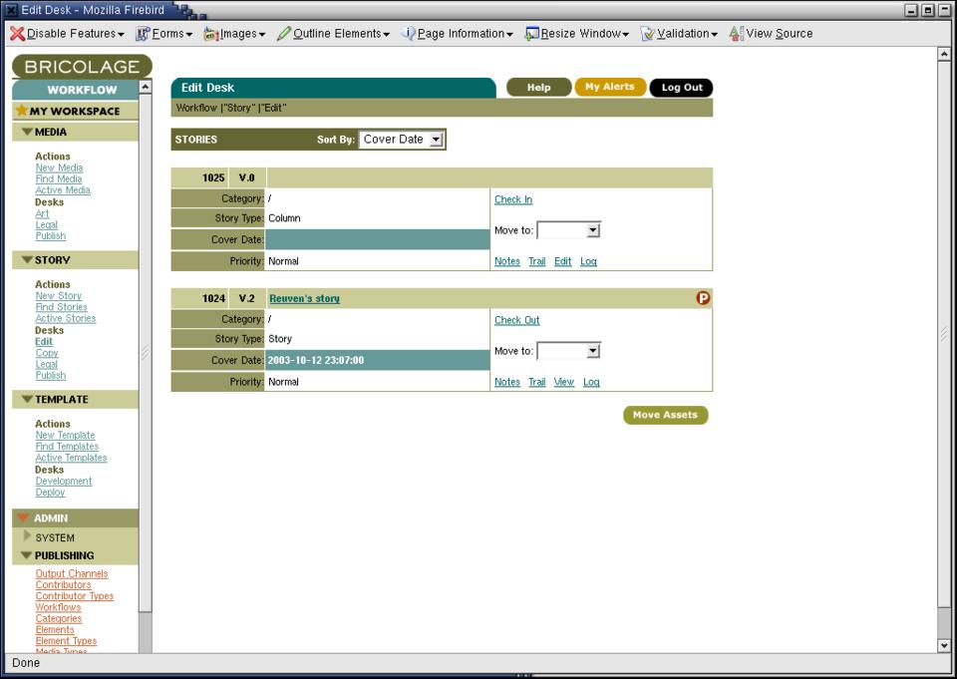Click the star icon beside My Workspace
The height and width of the screenshot is (679, 957).
(21, 111)
